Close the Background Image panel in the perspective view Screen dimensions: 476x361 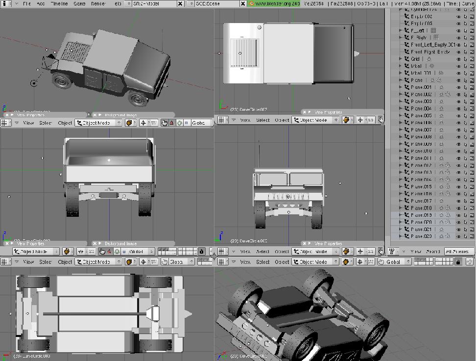95,115
